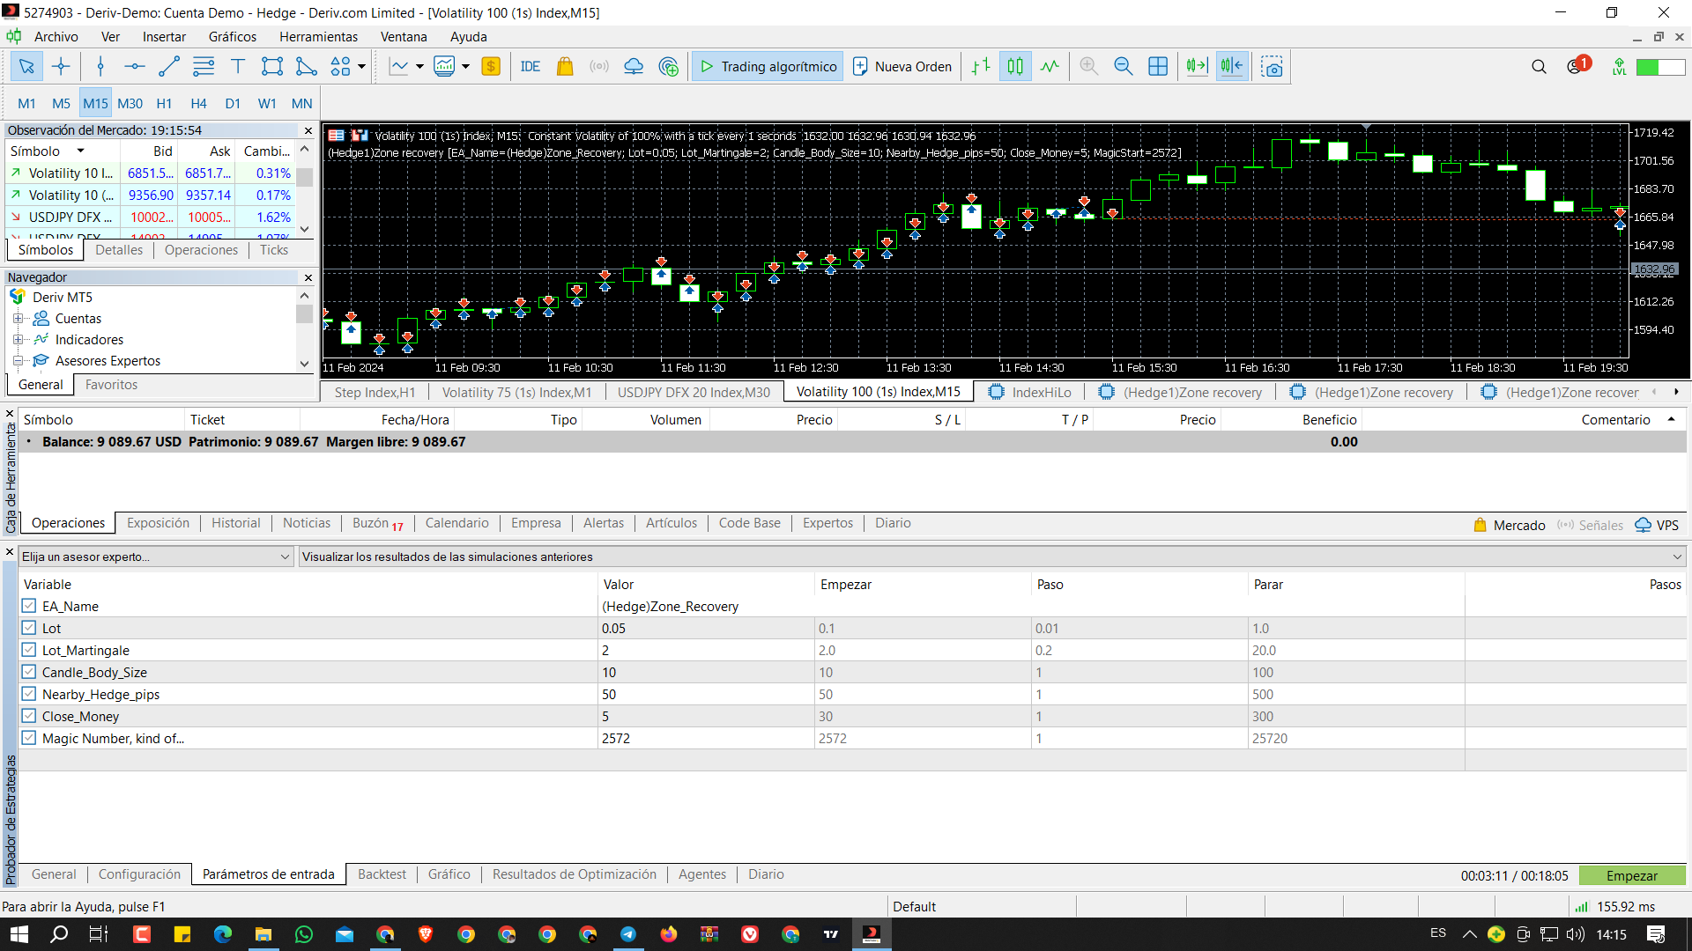Screen dimensions: 1692x951
Task: Activate the crosshair tool
Action: [61, 66]
